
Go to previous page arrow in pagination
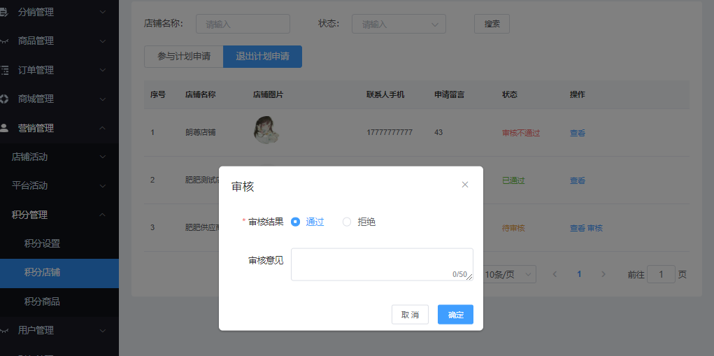coord(555,274)
